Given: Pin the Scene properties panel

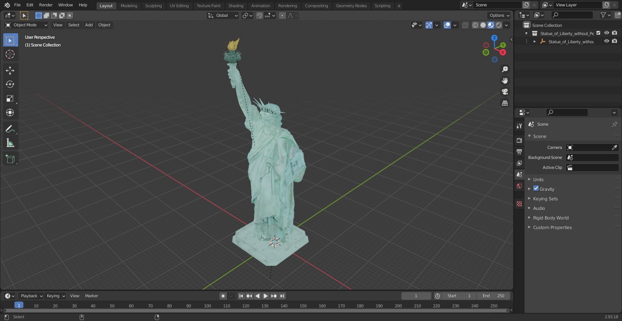Looking at the screenshot, I should 614,124.
